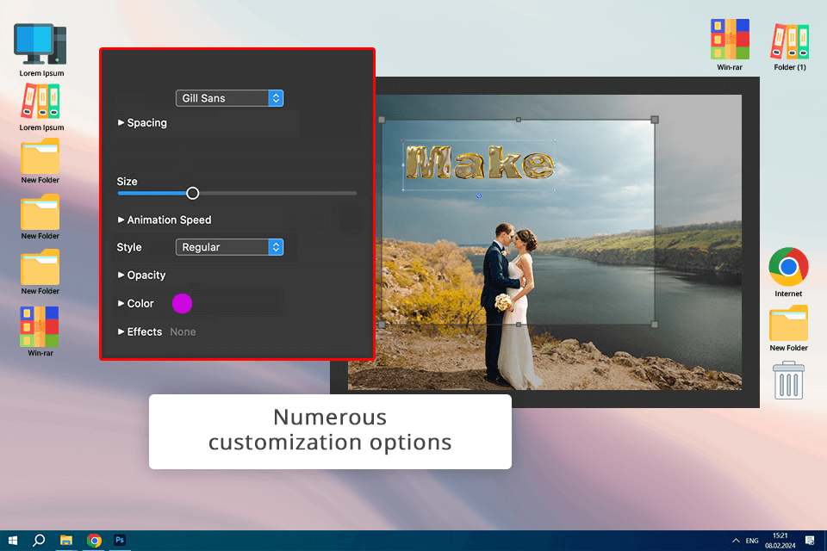
Task: Click the bottom-right crop handle on photo
Action: [655, 325]
